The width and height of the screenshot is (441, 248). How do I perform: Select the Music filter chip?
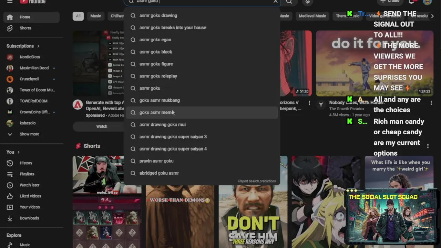(x=96, y=16)
